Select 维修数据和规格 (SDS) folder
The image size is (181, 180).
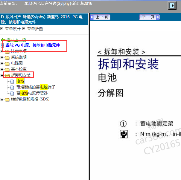pyautogui.click(x=30, y=99)
